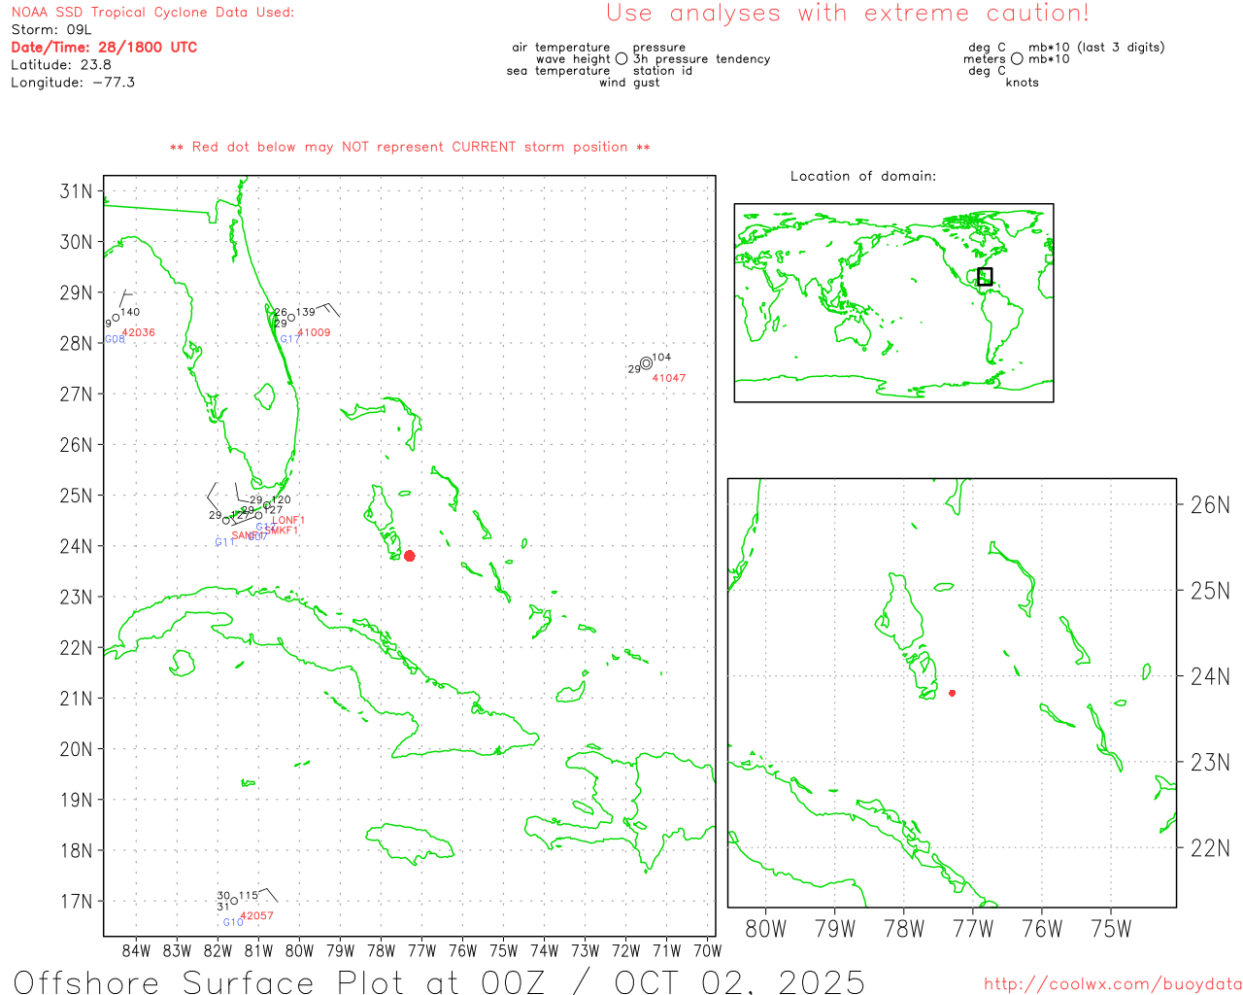Click the blue G08 gust label
Viewport: 1243px width, 995px height.
(115, 339)
